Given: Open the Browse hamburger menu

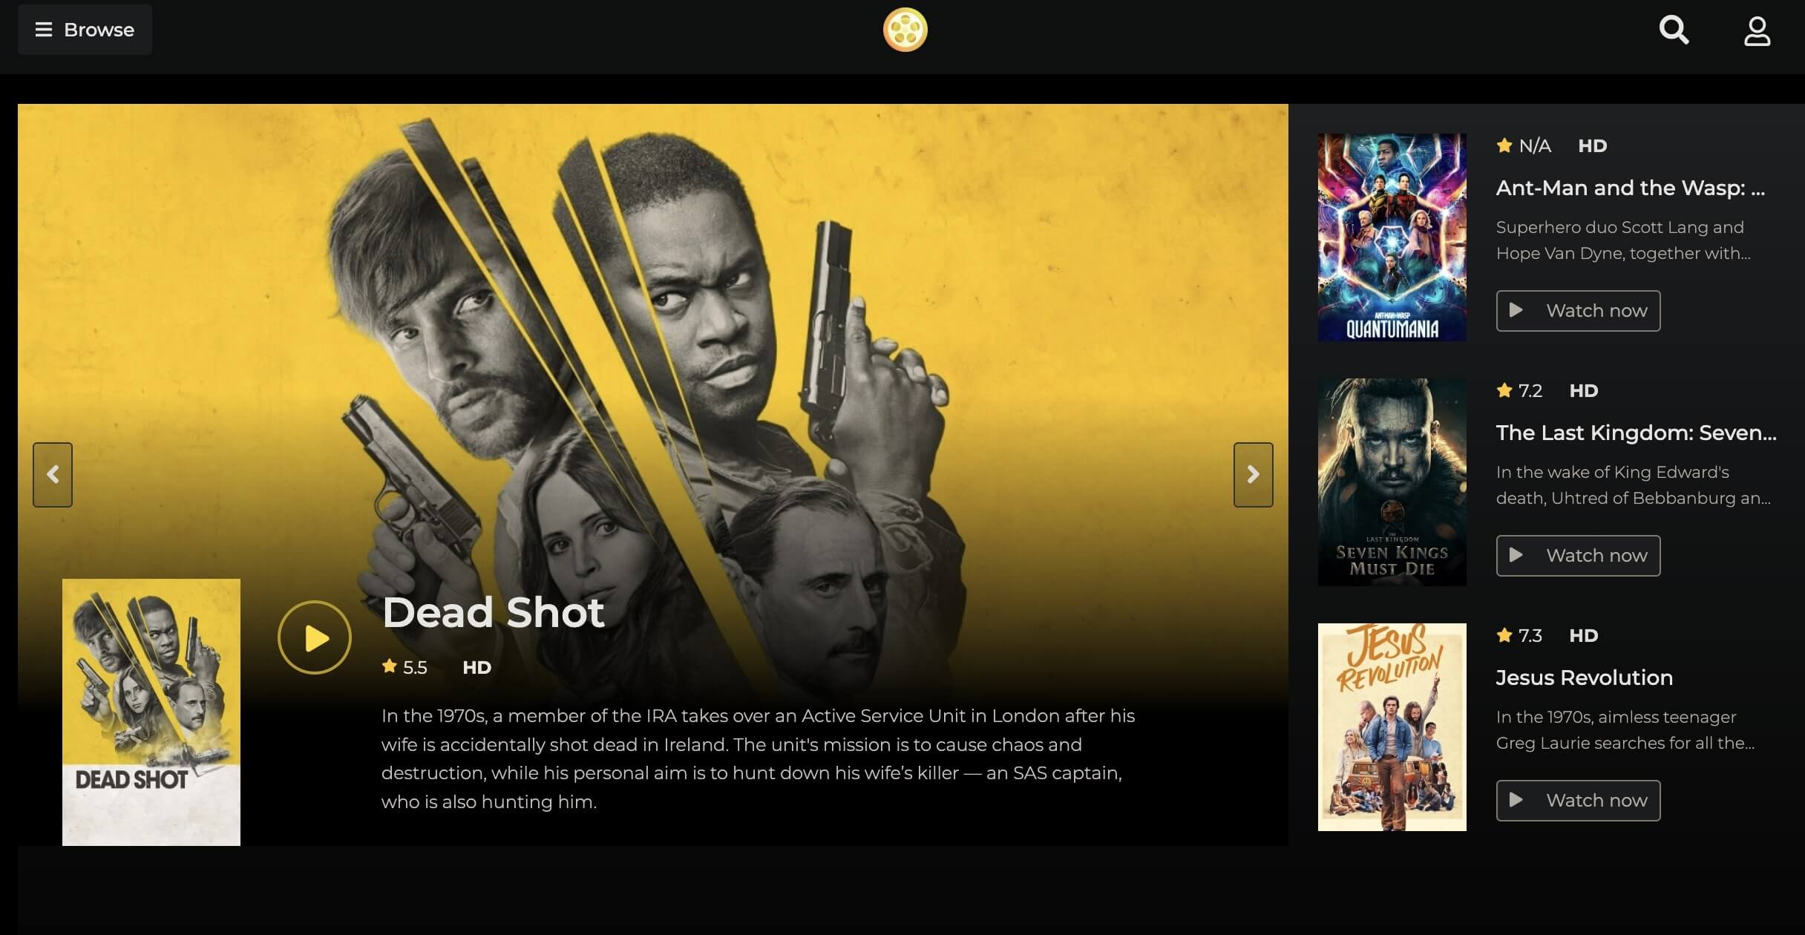Looking at the screenshot, I should point(85,30).
